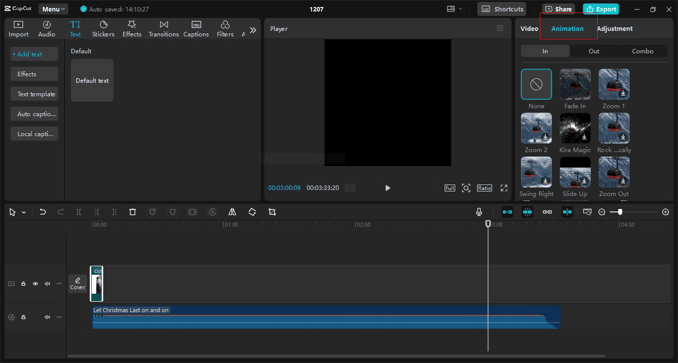Screen dimensions: 678x363
Task: Click the Reverse playback icon
Action: tap(212, 212)
